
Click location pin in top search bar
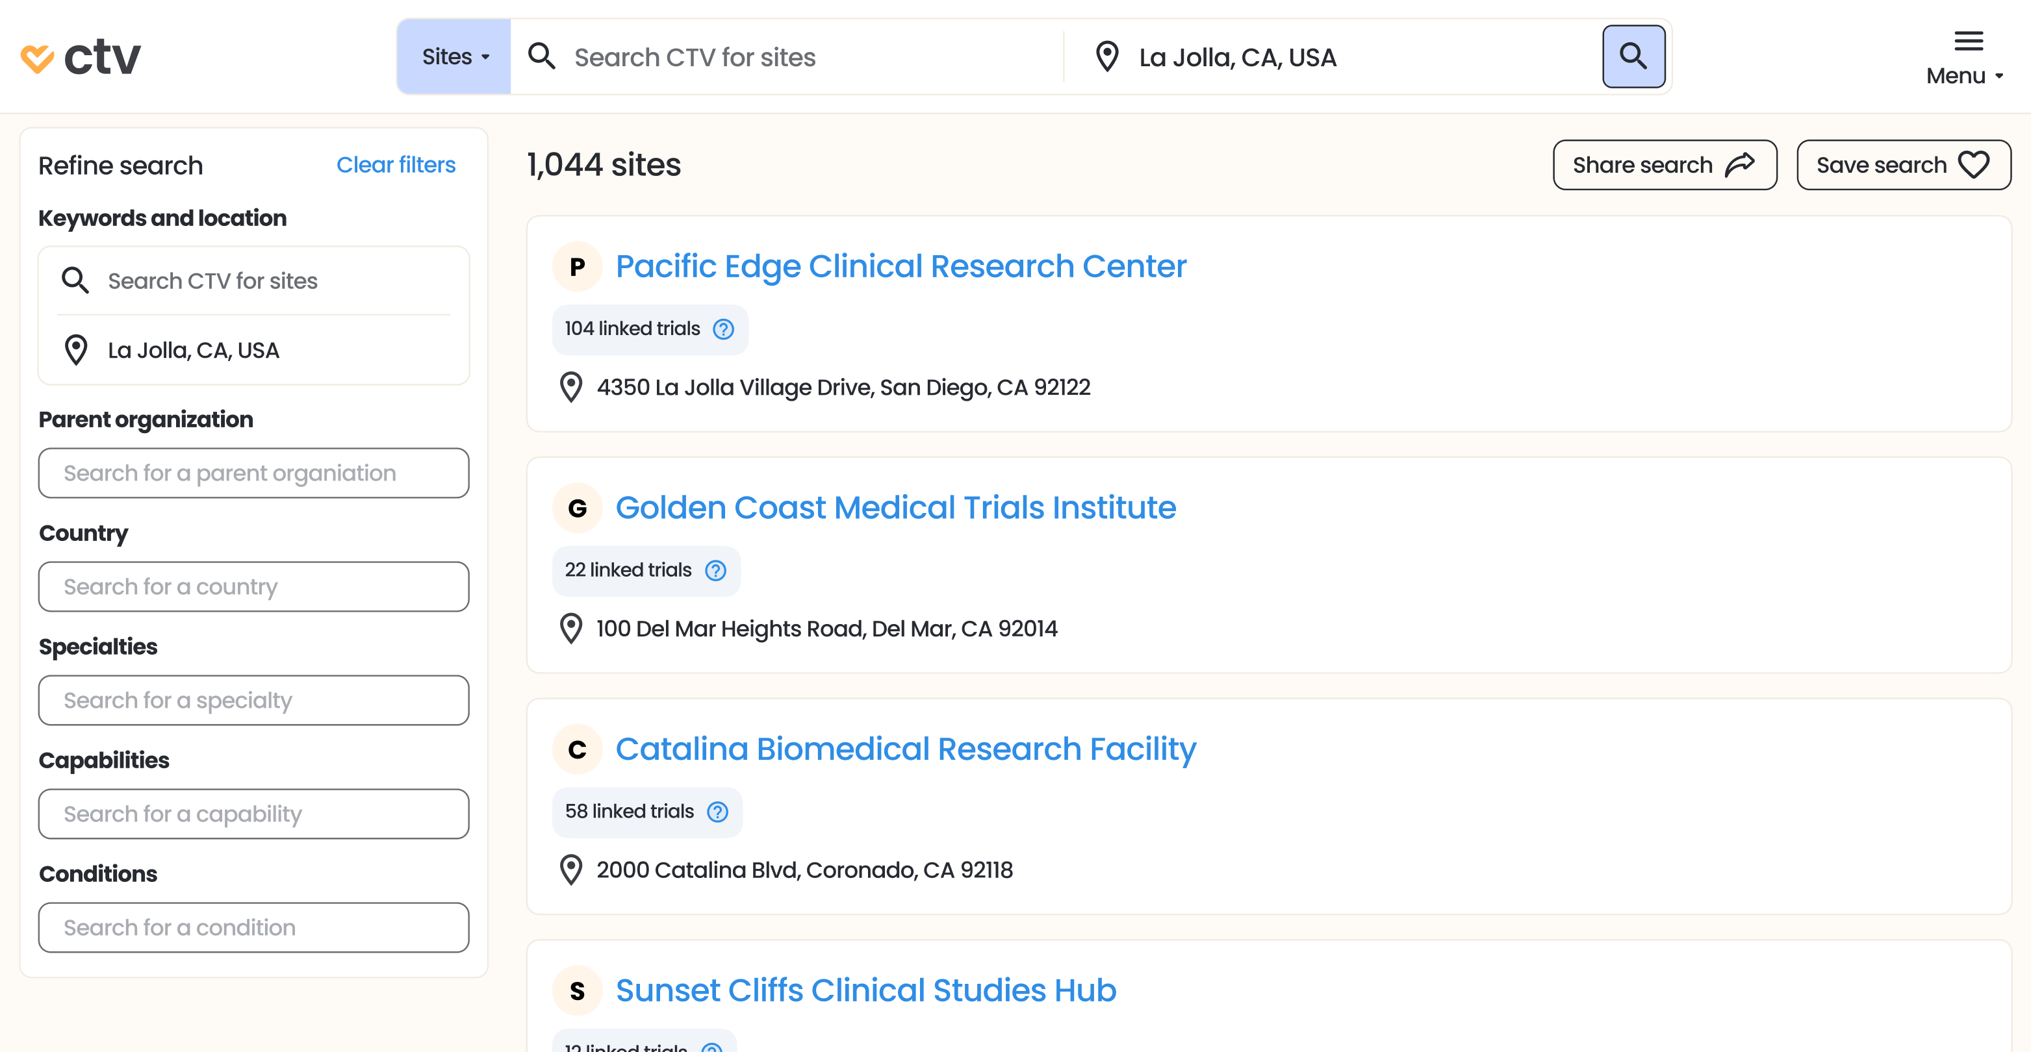tap(1107, 56)
